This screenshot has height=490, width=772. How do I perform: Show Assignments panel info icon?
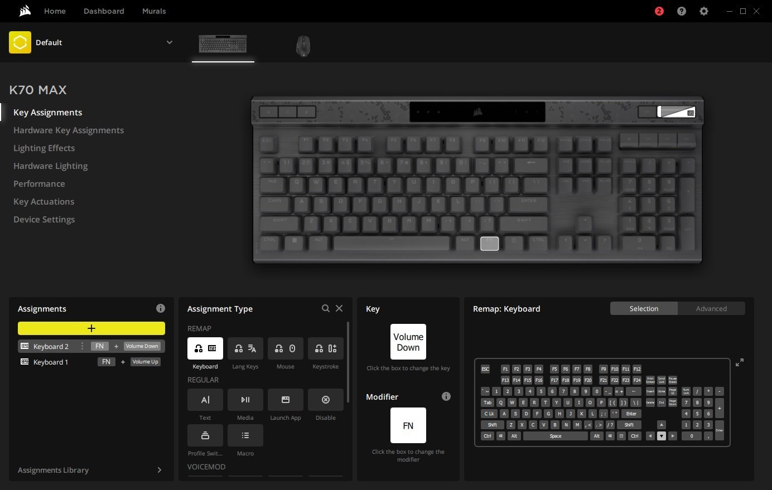[161, 308]
